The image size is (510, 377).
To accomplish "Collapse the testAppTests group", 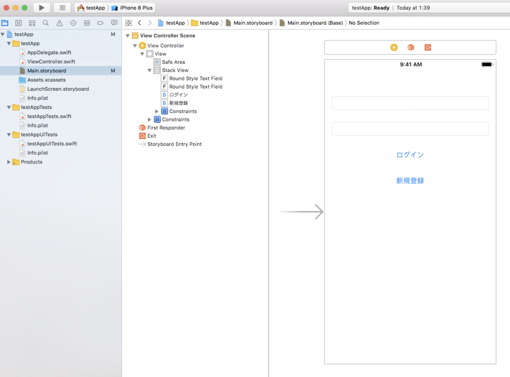I will pyautogui.click(x=9, y=107).
